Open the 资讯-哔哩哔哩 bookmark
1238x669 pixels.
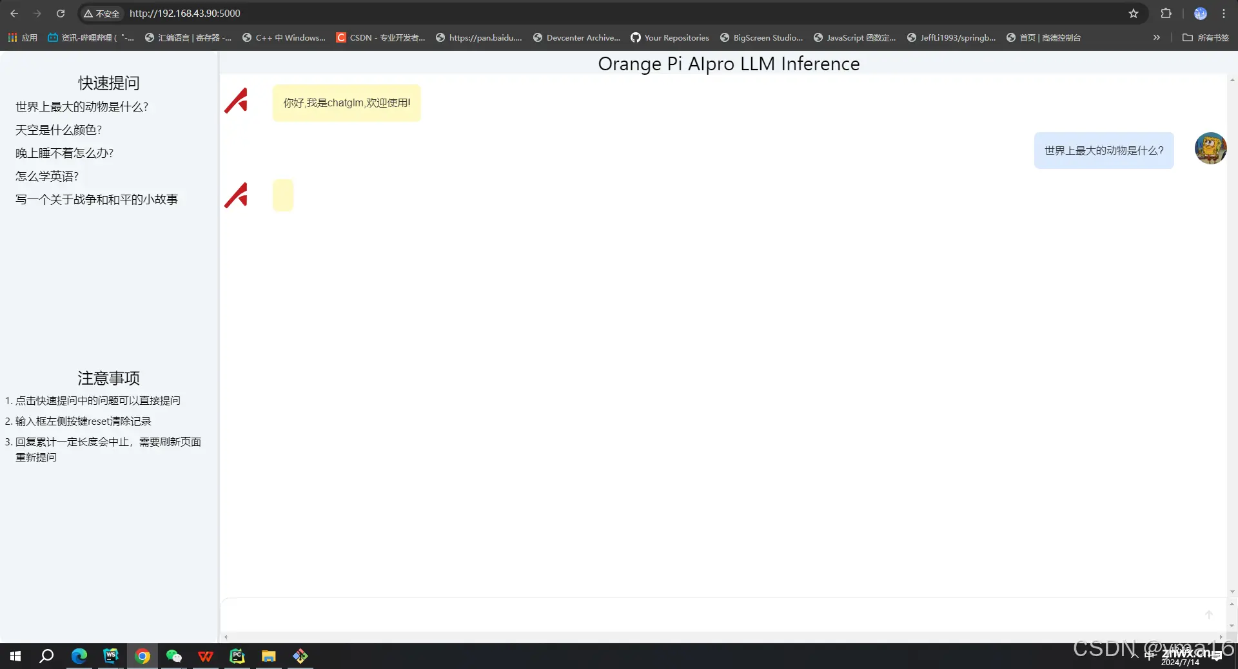tap(91, 37)
